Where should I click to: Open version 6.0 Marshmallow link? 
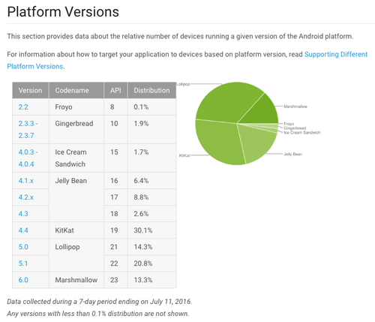pyautogui.click(x=23, y=280)
